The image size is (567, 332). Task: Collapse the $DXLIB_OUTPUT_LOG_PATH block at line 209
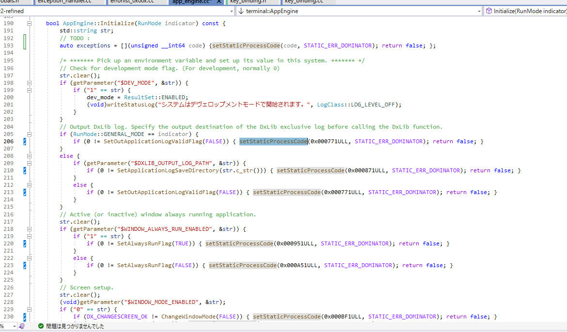click(x=29, y=163)
